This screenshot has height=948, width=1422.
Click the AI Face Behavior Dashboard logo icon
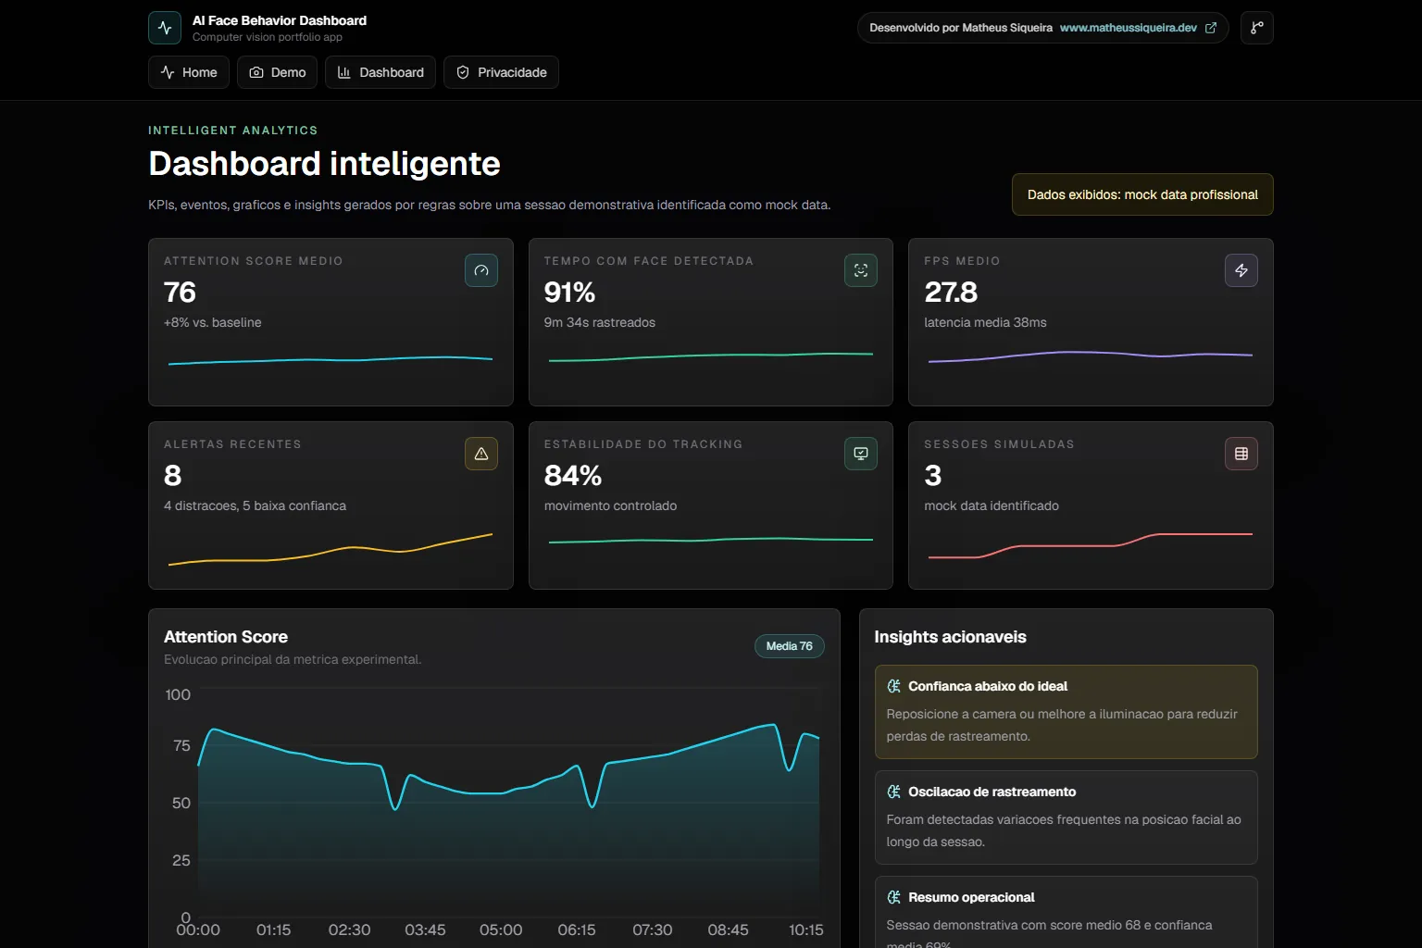point(165,28)
